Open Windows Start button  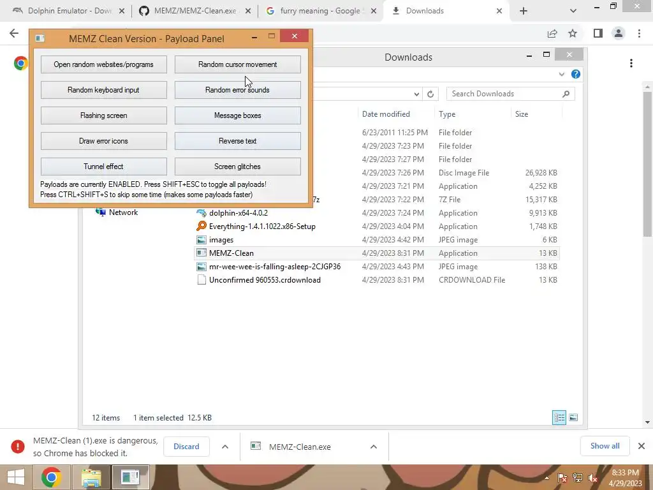[x=15, y=477]
